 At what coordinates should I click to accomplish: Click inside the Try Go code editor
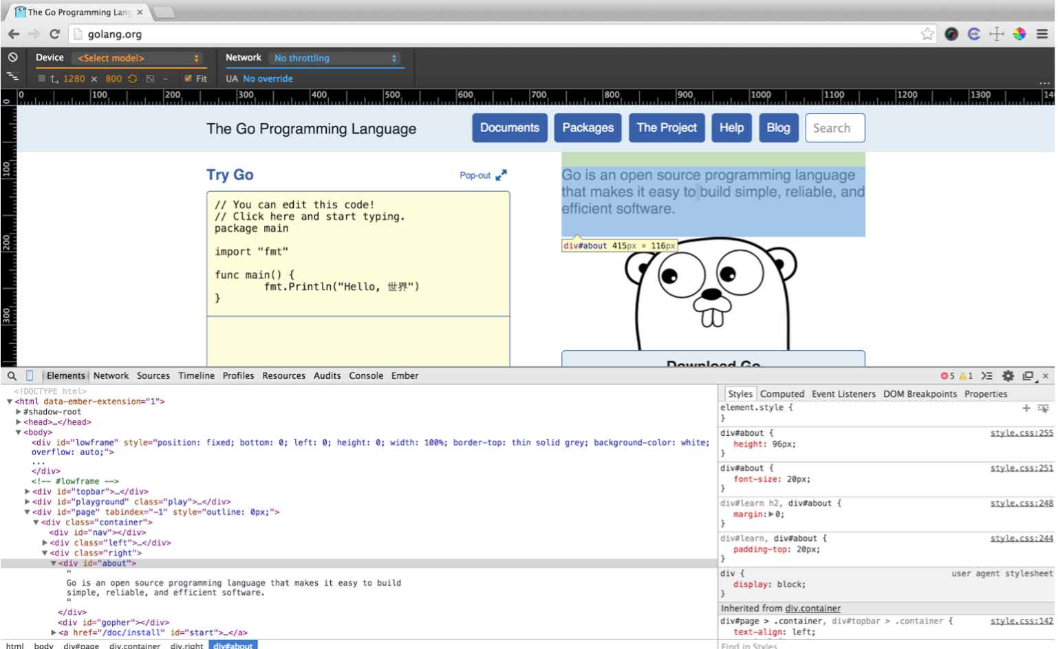[358, 254]
